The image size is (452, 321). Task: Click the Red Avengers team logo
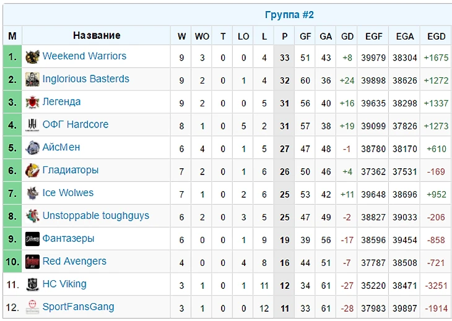click(32, 262)
